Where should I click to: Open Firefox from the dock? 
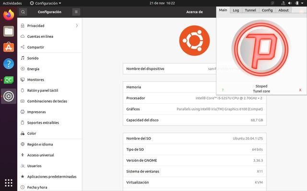9,15
